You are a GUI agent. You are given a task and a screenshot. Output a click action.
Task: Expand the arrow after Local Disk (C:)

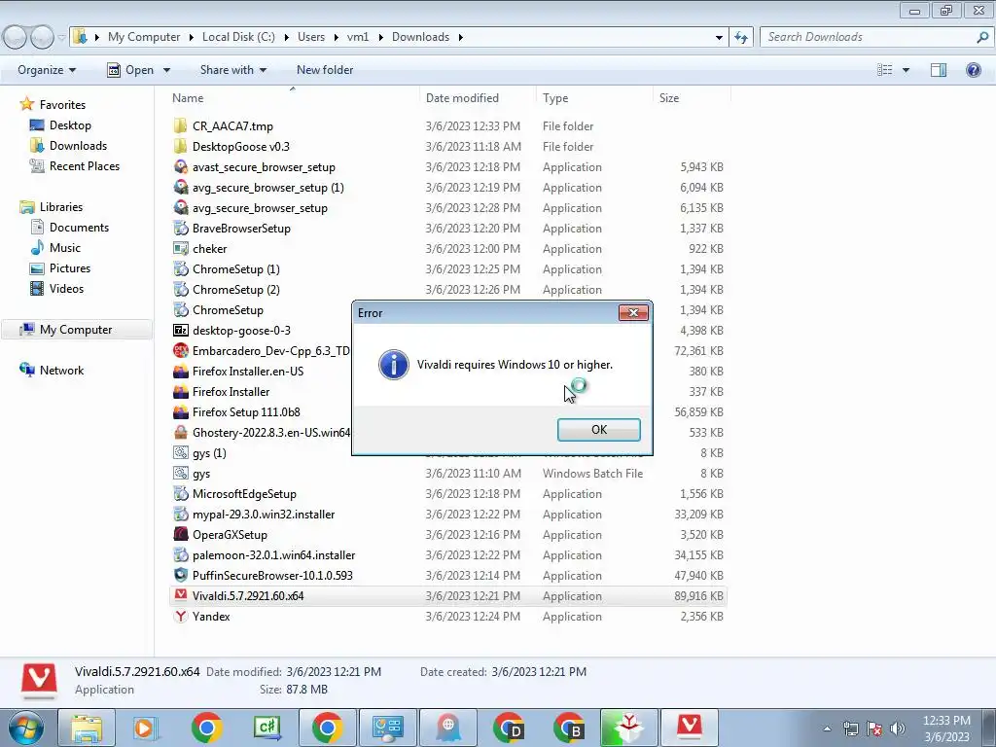click(287, 37)
